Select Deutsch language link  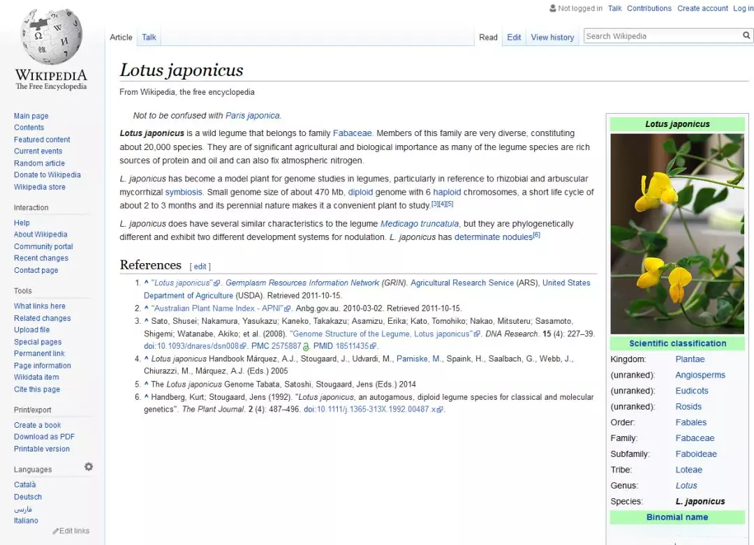pyautogui.click(x=28, y=497)
